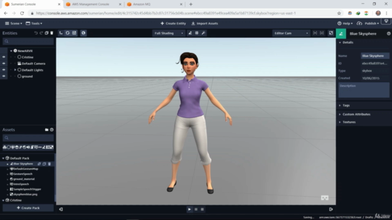Open a new browser tab
The width and height of the screenshot is (392, 220).
click(x=190, y=4)
